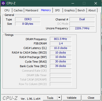
Task: Click the Uncore Frequency value box
Action: coord(82,28)
